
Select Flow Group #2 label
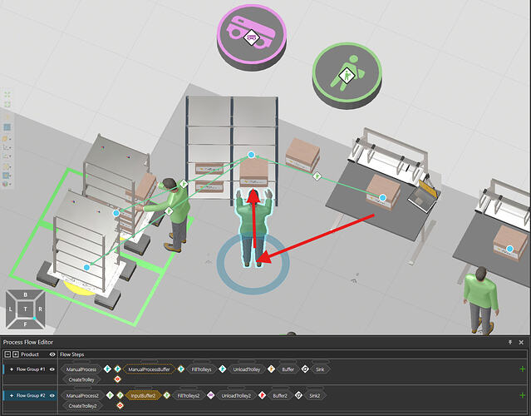pos(31,395)
